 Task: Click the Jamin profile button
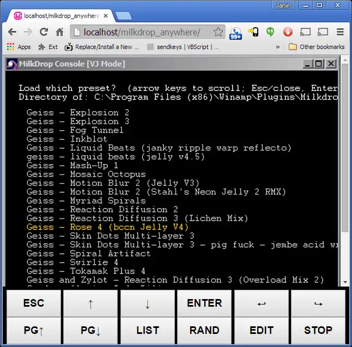point(283,5)
